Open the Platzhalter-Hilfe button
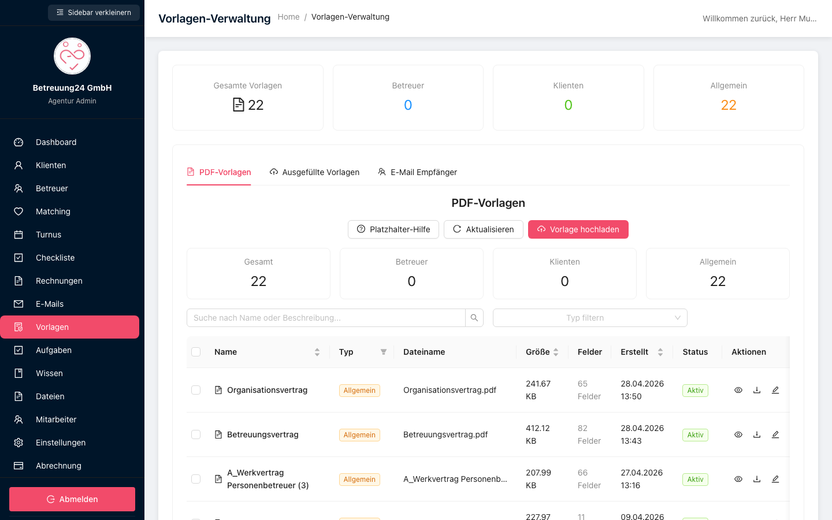The height and width of the screenshot is (520, 832). [x=393, y=229]
